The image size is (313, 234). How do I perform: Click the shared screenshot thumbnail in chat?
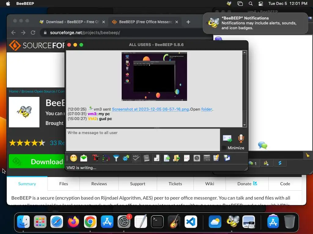tap(154, 76)
